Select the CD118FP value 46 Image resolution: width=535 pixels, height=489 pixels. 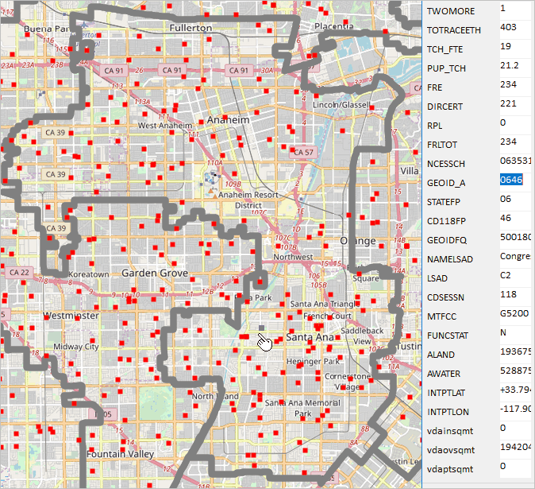pyautogui.click(x=506, y=218)
